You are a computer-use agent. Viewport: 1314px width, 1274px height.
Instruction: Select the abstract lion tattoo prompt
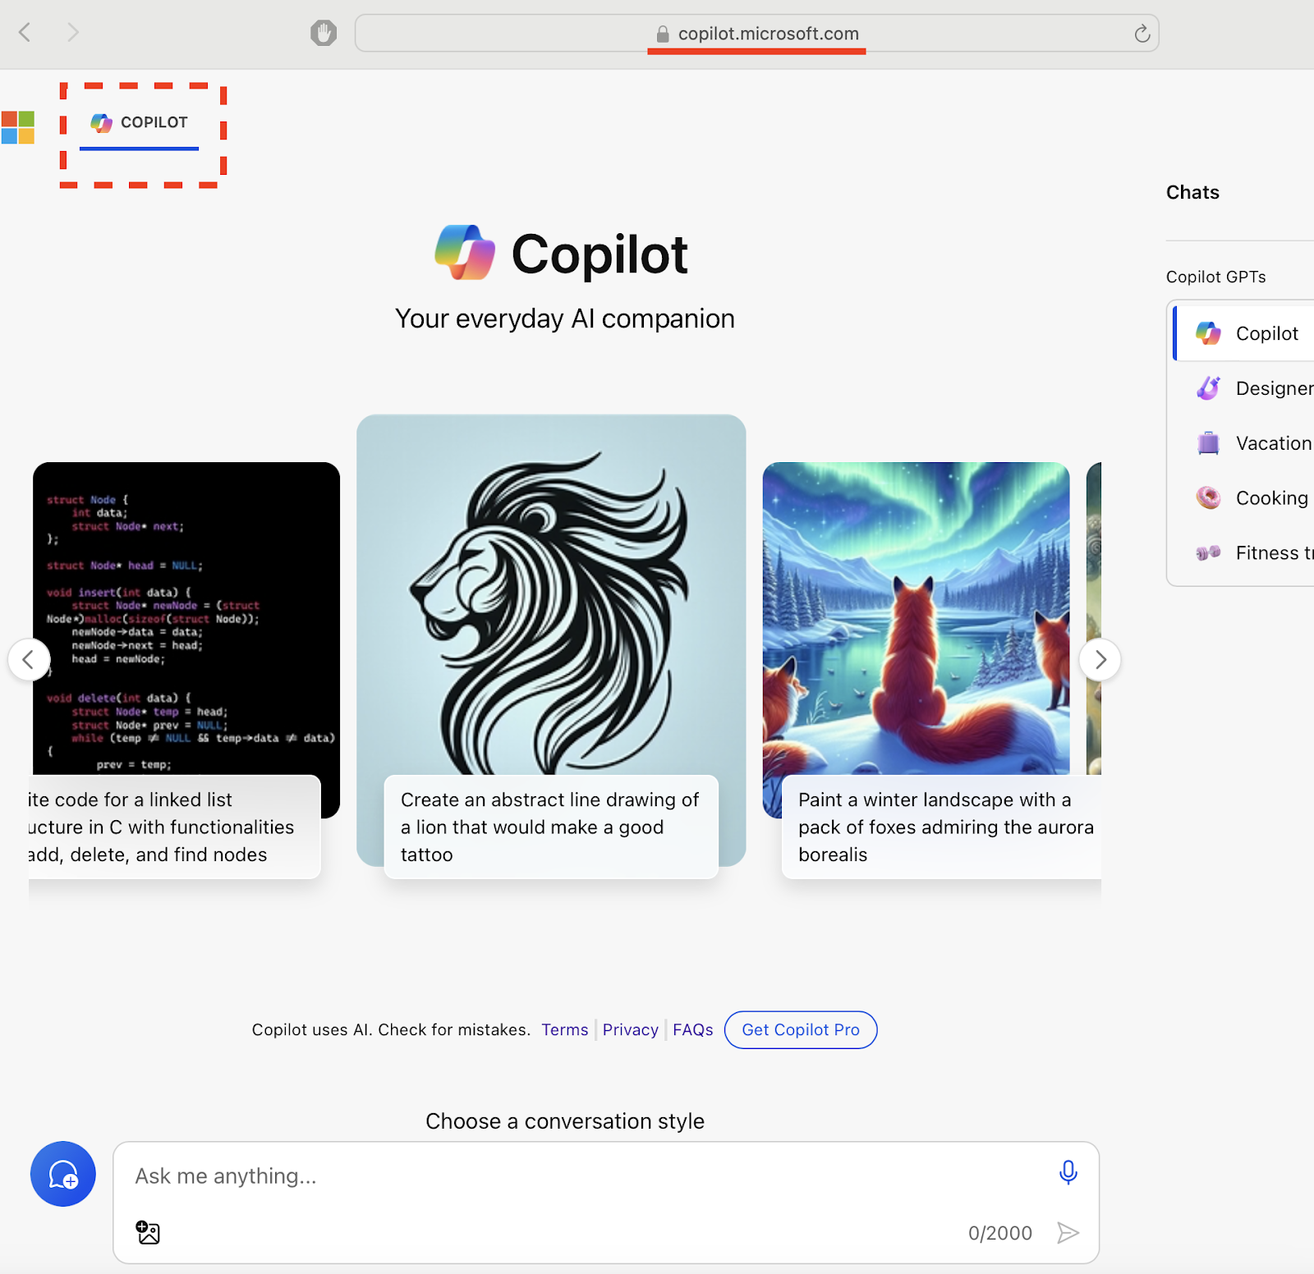pos(551,827)
